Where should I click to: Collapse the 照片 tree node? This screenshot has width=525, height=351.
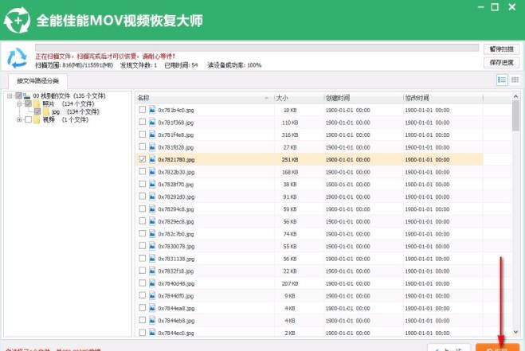(x=19, y=103)
